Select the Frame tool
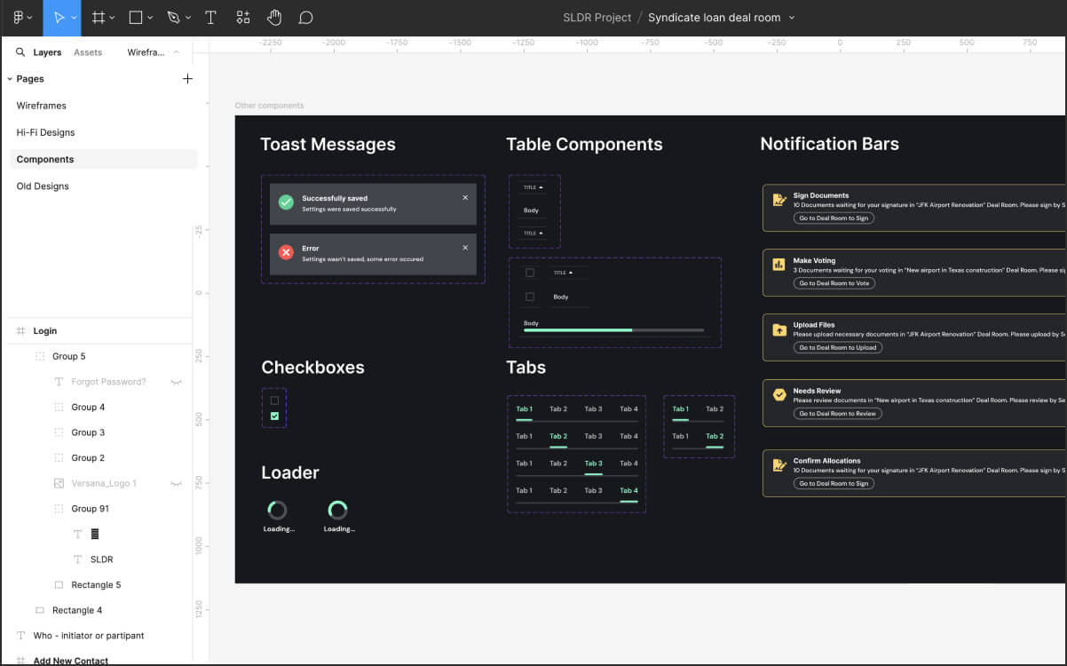Screen dimensions: 1067x666 pos(98,18)
